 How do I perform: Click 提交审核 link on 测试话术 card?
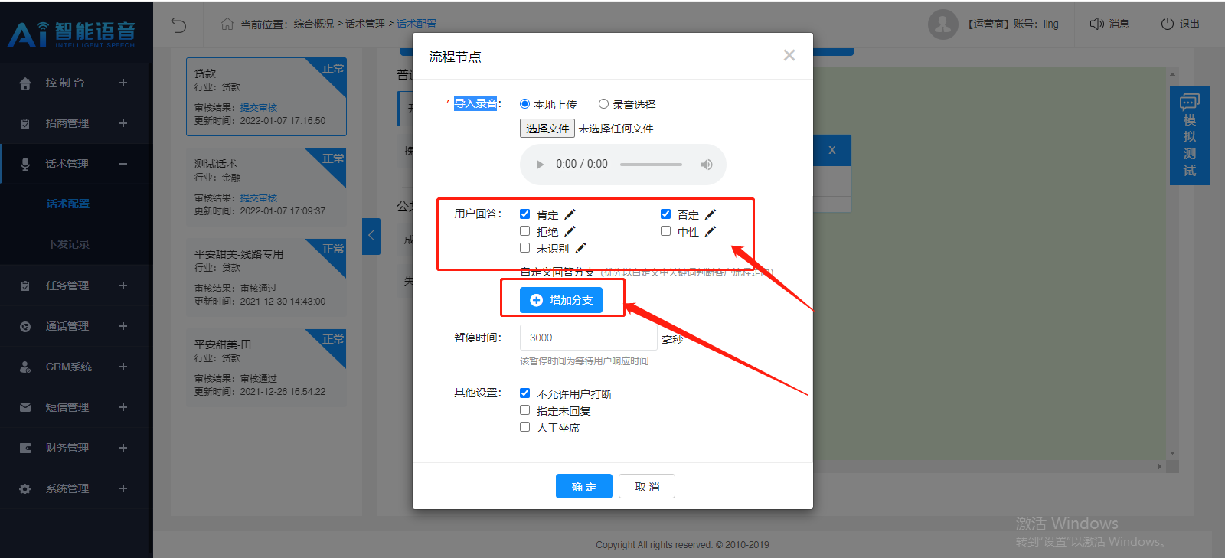[259, 198]
